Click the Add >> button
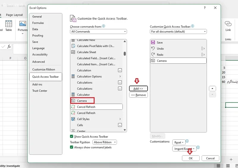Screen dimensions: 238x168 [x=138, y=89]
